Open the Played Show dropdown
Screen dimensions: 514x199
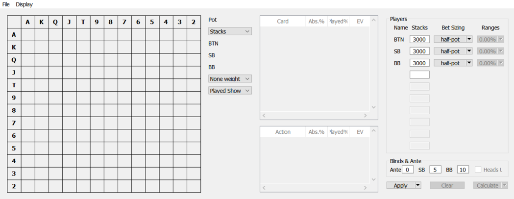pyautogui.click(x=230, y=91)
